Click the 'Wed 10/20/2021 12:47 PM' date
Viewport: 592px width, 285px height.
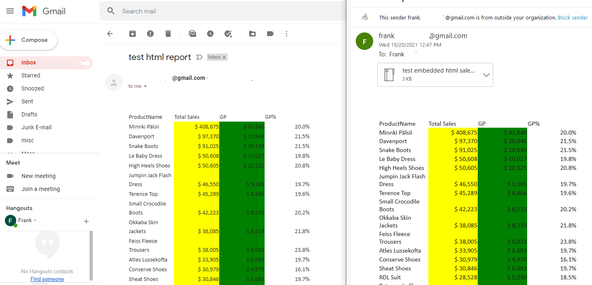coord(410,45)
